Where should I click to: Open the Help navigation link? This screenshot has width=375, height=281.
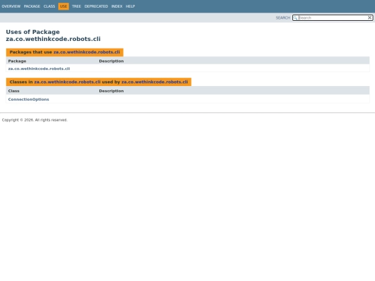point(131,6)
